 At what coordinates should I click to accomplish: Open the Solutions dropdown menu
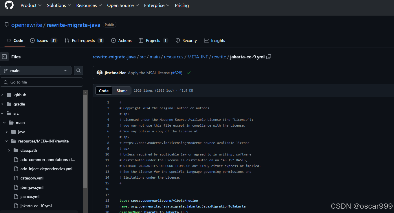59,5
